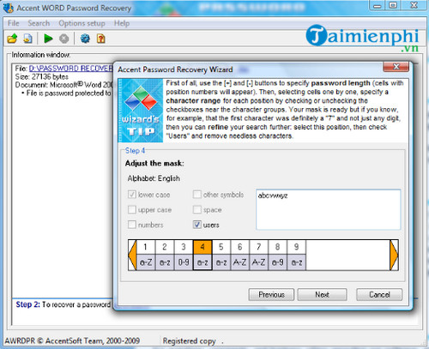Open help via question mark icon
Screen dimensions: 429x349
pyautogui.click(x=100, y=39)
